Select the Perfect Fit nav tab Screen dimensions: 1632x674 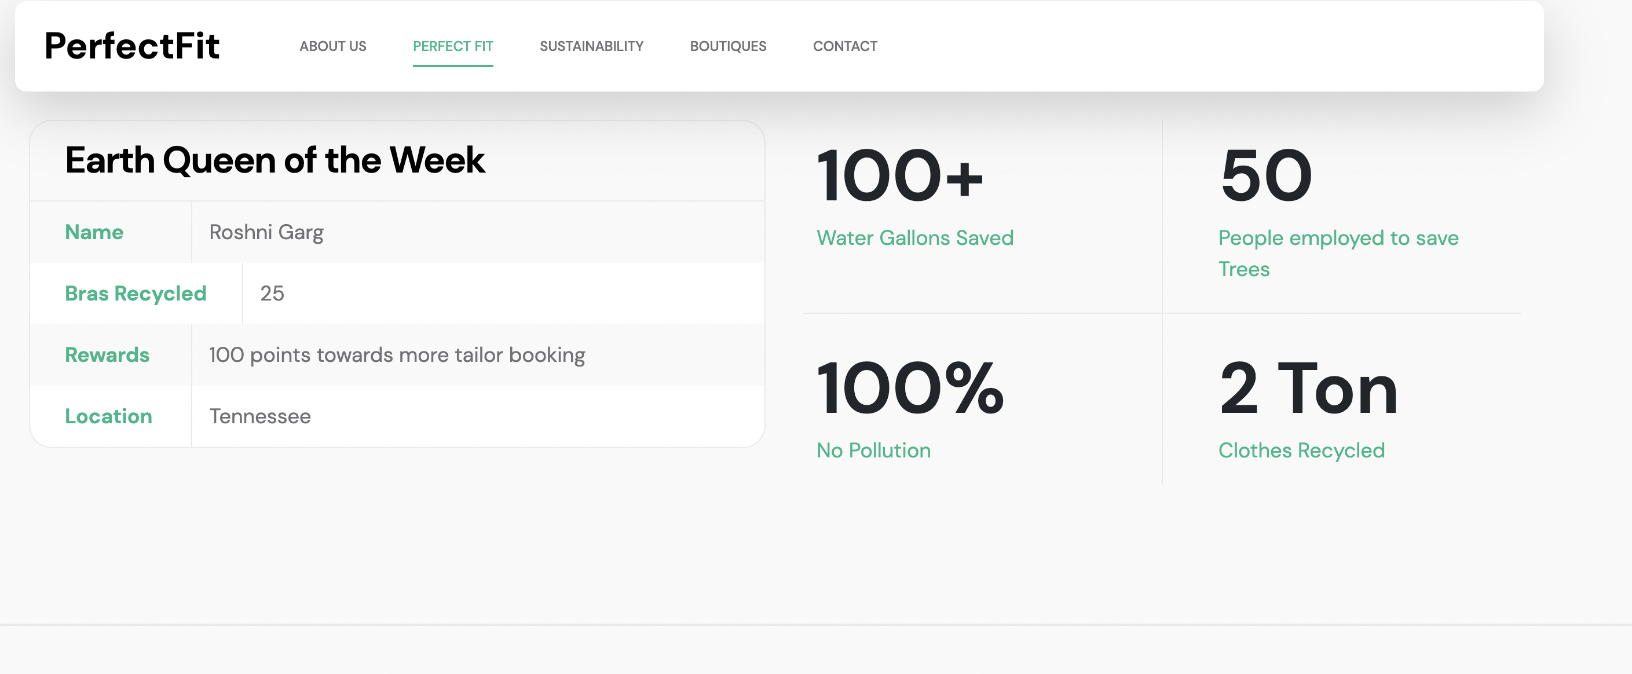coord(452,46)
